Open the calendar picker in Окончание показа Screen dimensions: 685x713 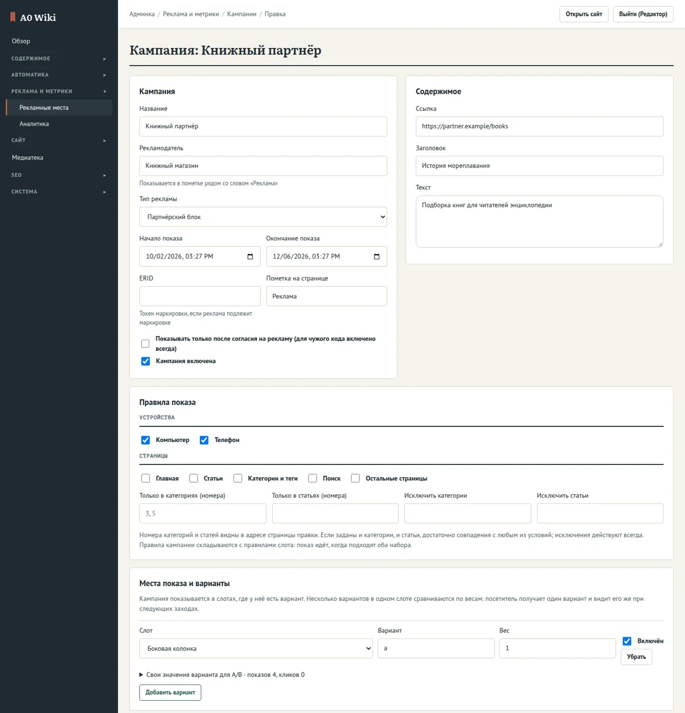(377, 257)
